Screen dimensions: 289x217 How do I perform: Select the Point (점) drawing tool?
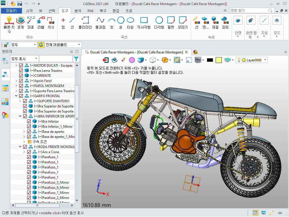pyautogui.click(x=63, y=23)
